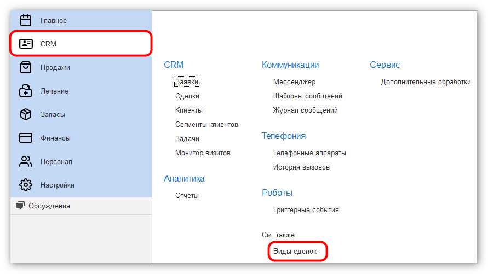The image size is (488, 274).
Task: Open Телефонные аппараты
Action: pyautogui.click(x=309, y=153)
